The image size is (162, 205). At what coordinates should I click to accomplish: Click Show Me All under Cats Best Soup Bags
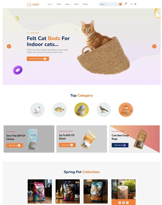click(x=120, y=145)
